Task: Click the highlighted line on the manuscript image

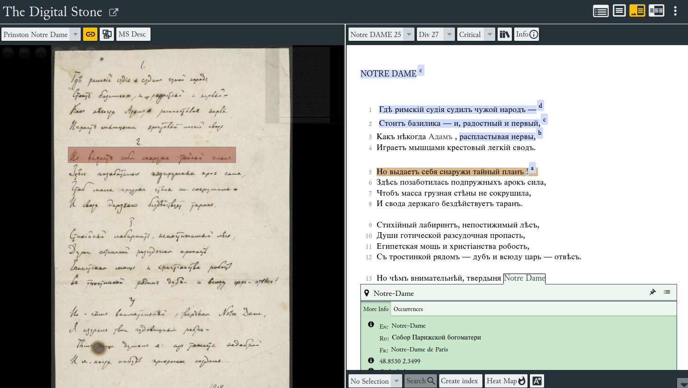Action: (x=151, y=155)
